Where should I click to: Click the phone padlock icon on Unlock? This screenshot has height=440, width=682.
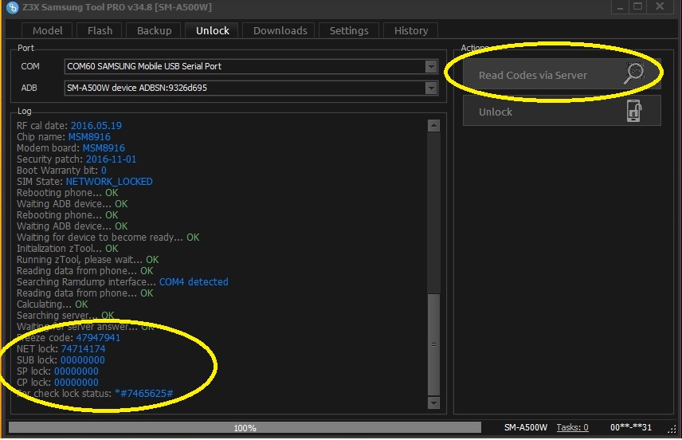(x=633, y=111)
